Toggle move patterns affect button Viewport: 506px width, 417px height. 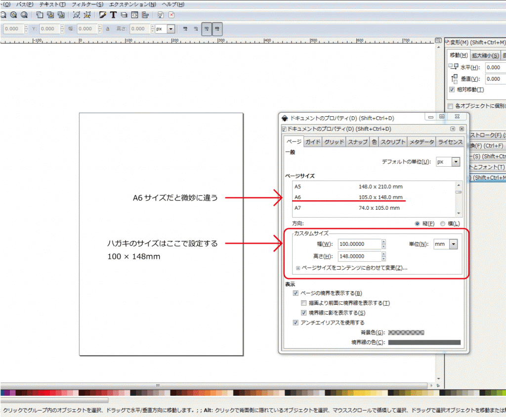click(217, 29)
